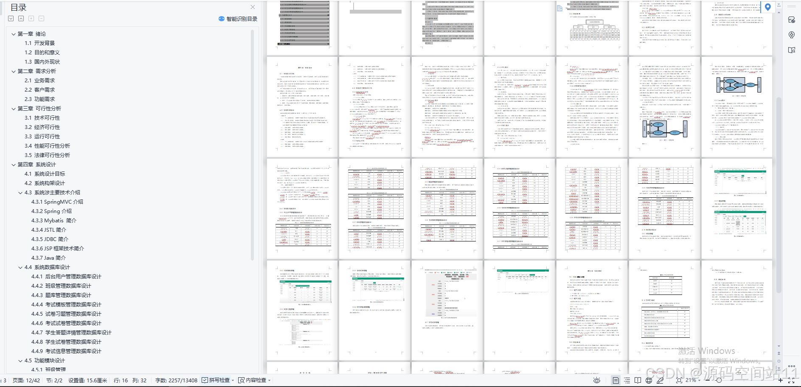Viewport: 801px width, 387px height.
Task: Click zoom in plus button
Action: (780, 380)
